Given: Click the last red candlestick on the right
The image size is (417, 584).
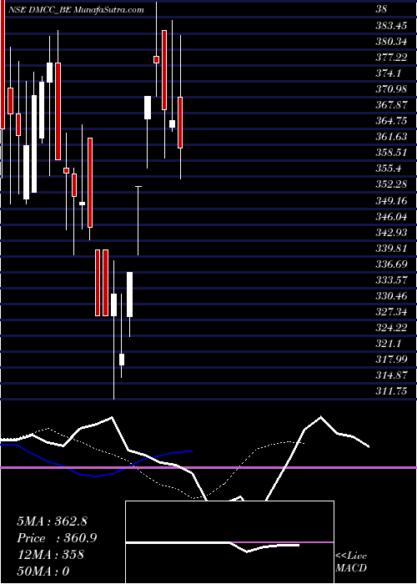Looking at the screenshot, I should click(x=180, y=123).
